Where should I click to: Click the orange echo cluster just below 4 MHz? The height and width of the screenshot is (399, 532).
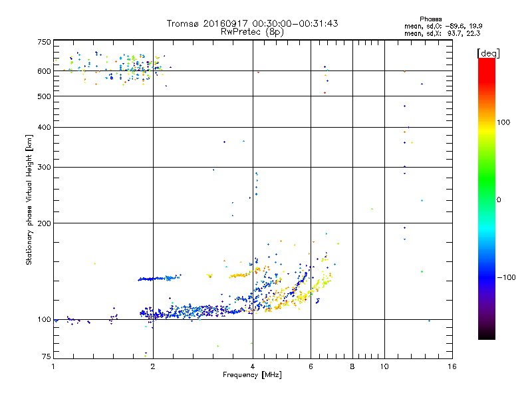pyautogui.click(x=239, y=275)
